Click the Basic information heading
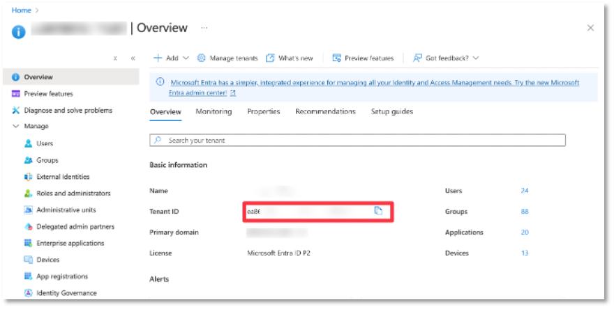This screenshot has height=309, width=614. point(178,165)
